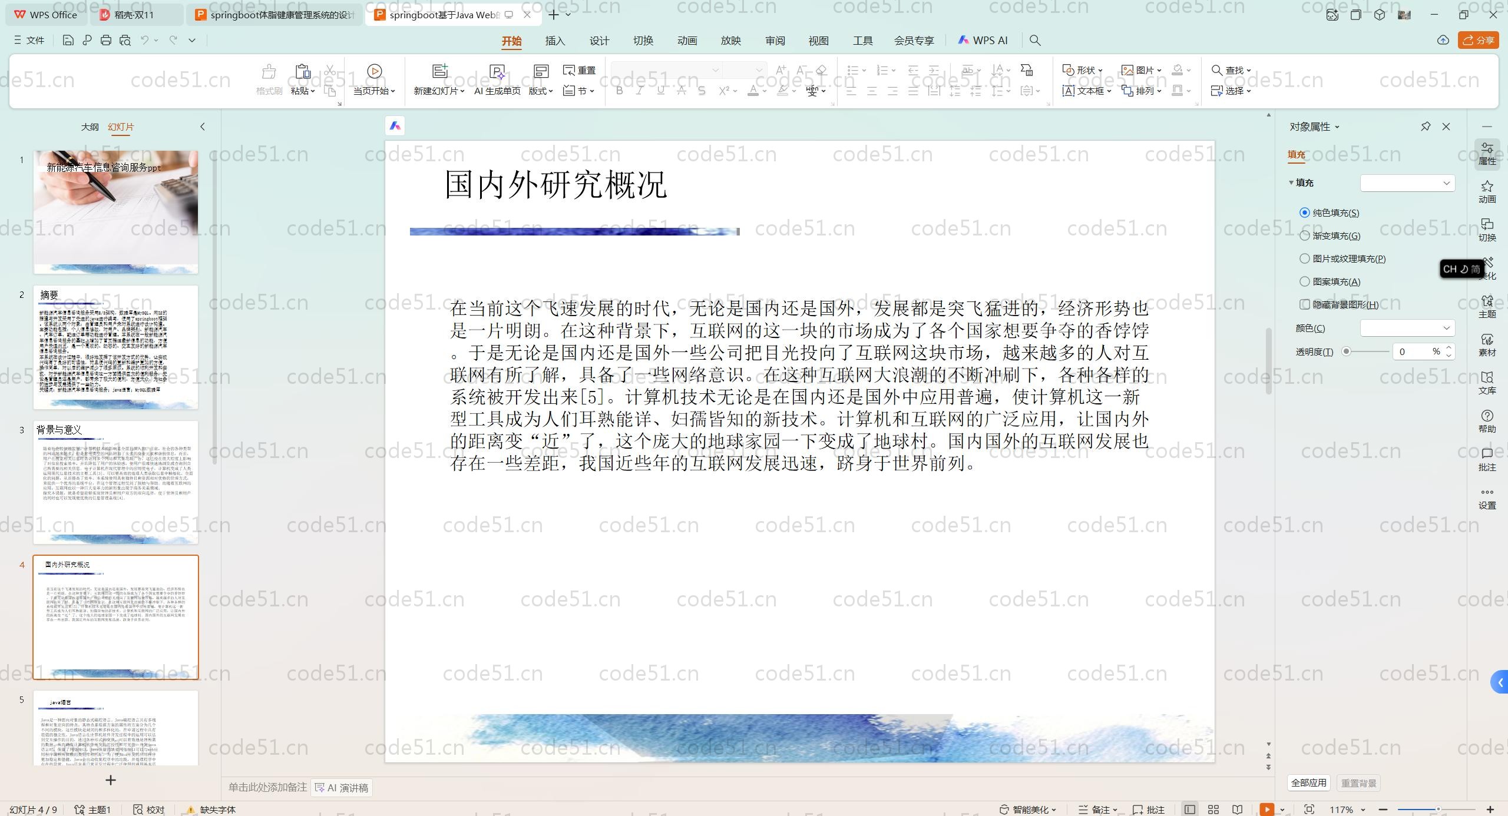Click the Print icon in quick toolbar

click(106, 40)
